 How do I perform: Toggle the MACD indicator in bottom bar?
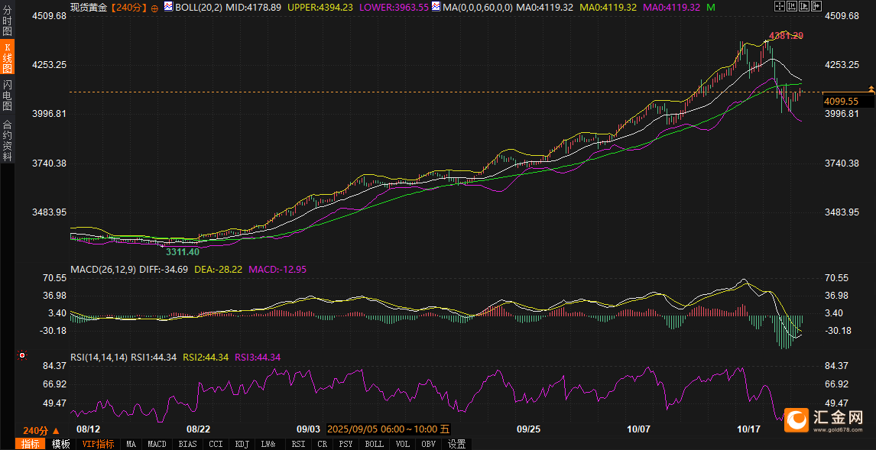point(157,444)
